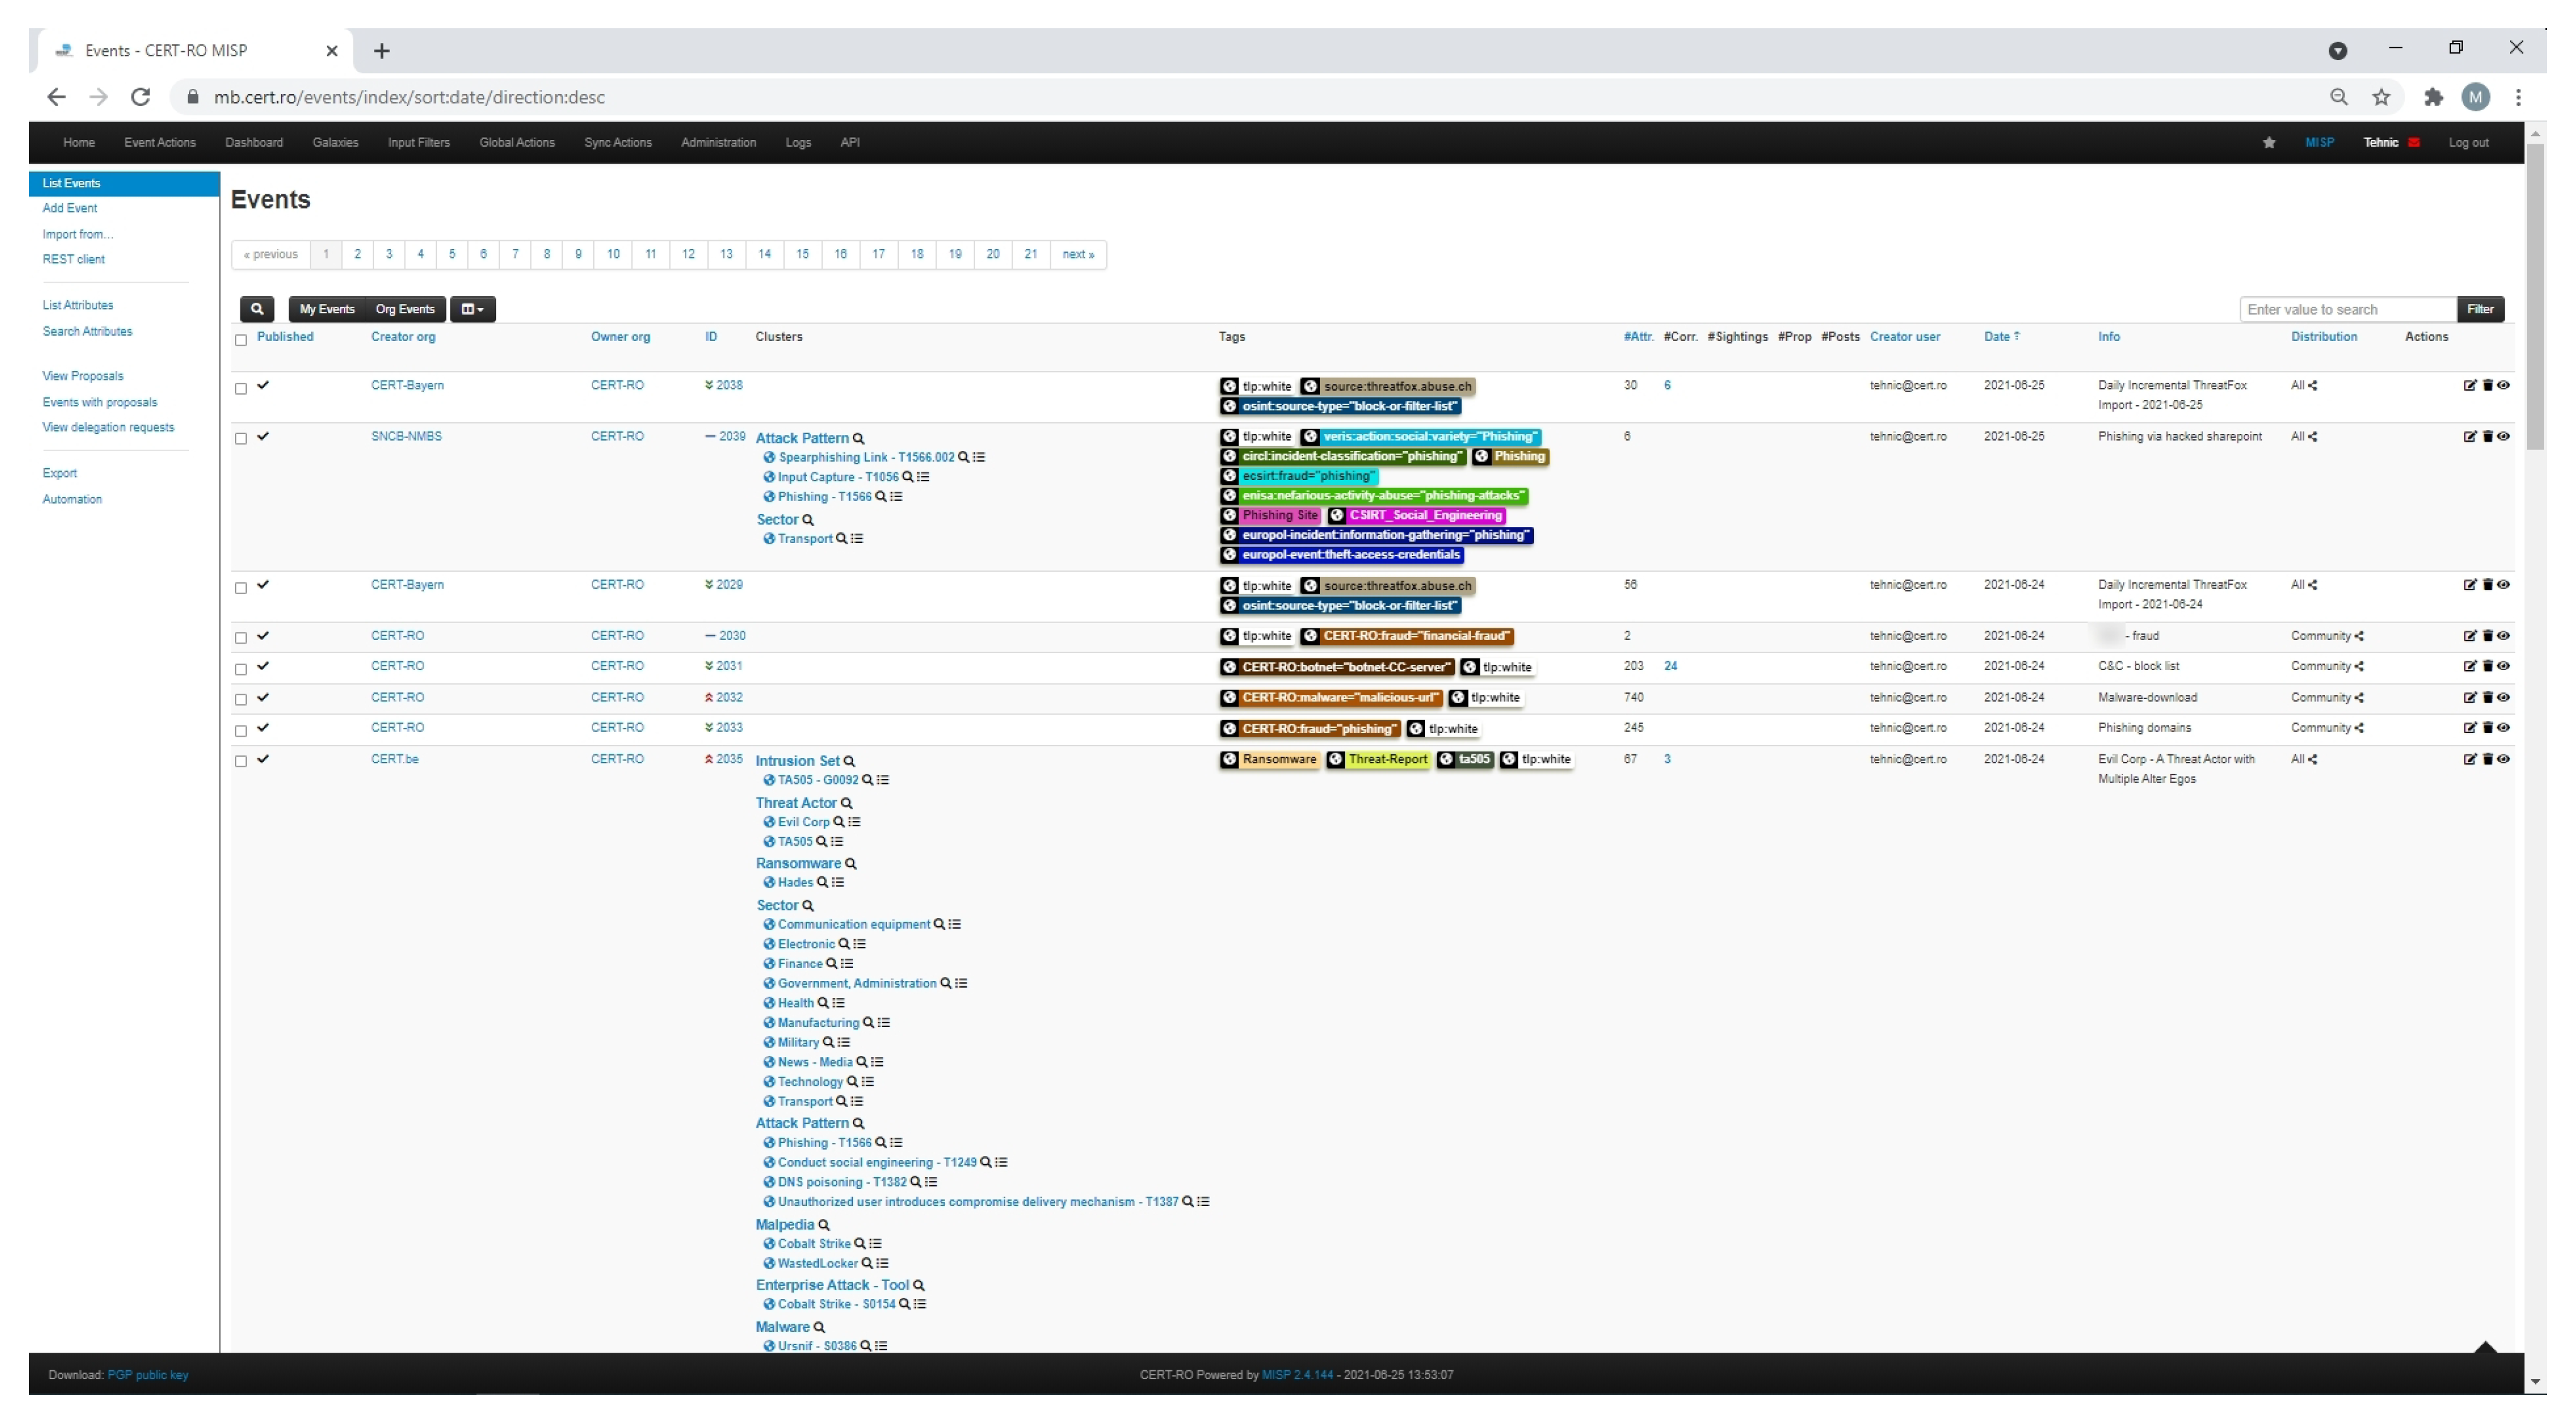Tick checkbox for SNCB-NMBS event row
This screenshot has height=1418, width=2576.
241,439
